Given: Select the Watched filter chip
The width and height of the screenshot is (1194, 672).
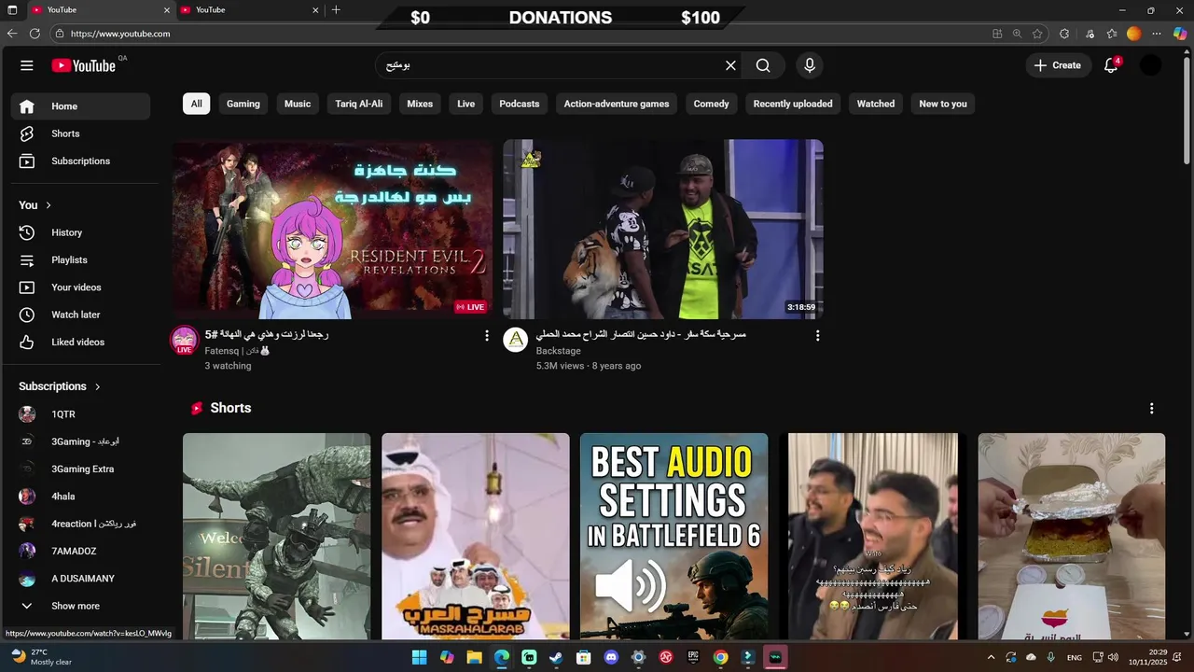Looking at the screenshot, I should point(876,104).
